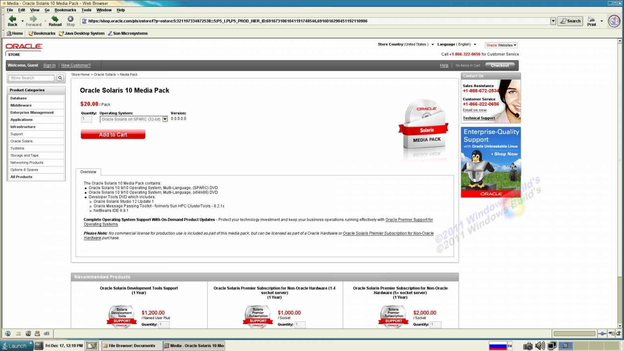Select the Overview tab
The width and height of the screenshot is (624, 351).
[88, 172]
